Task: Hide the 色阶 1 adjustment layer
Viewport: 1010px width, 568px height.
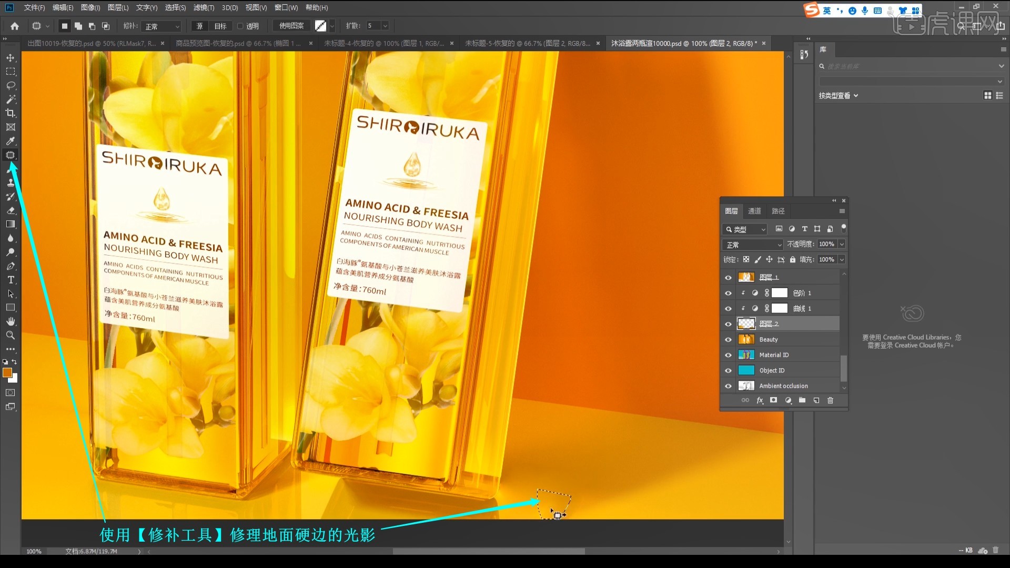Action: 729,293
